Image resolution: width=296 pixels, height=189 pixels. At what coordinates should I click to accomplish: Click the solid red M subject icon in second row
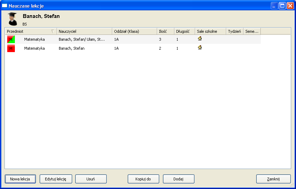(x=11, y=48)
